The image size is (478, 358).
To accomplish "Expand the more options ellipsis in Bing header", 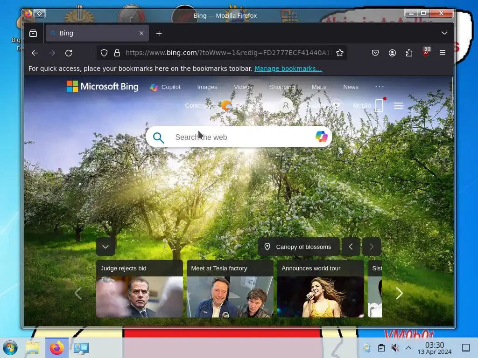I will point(379,87).
